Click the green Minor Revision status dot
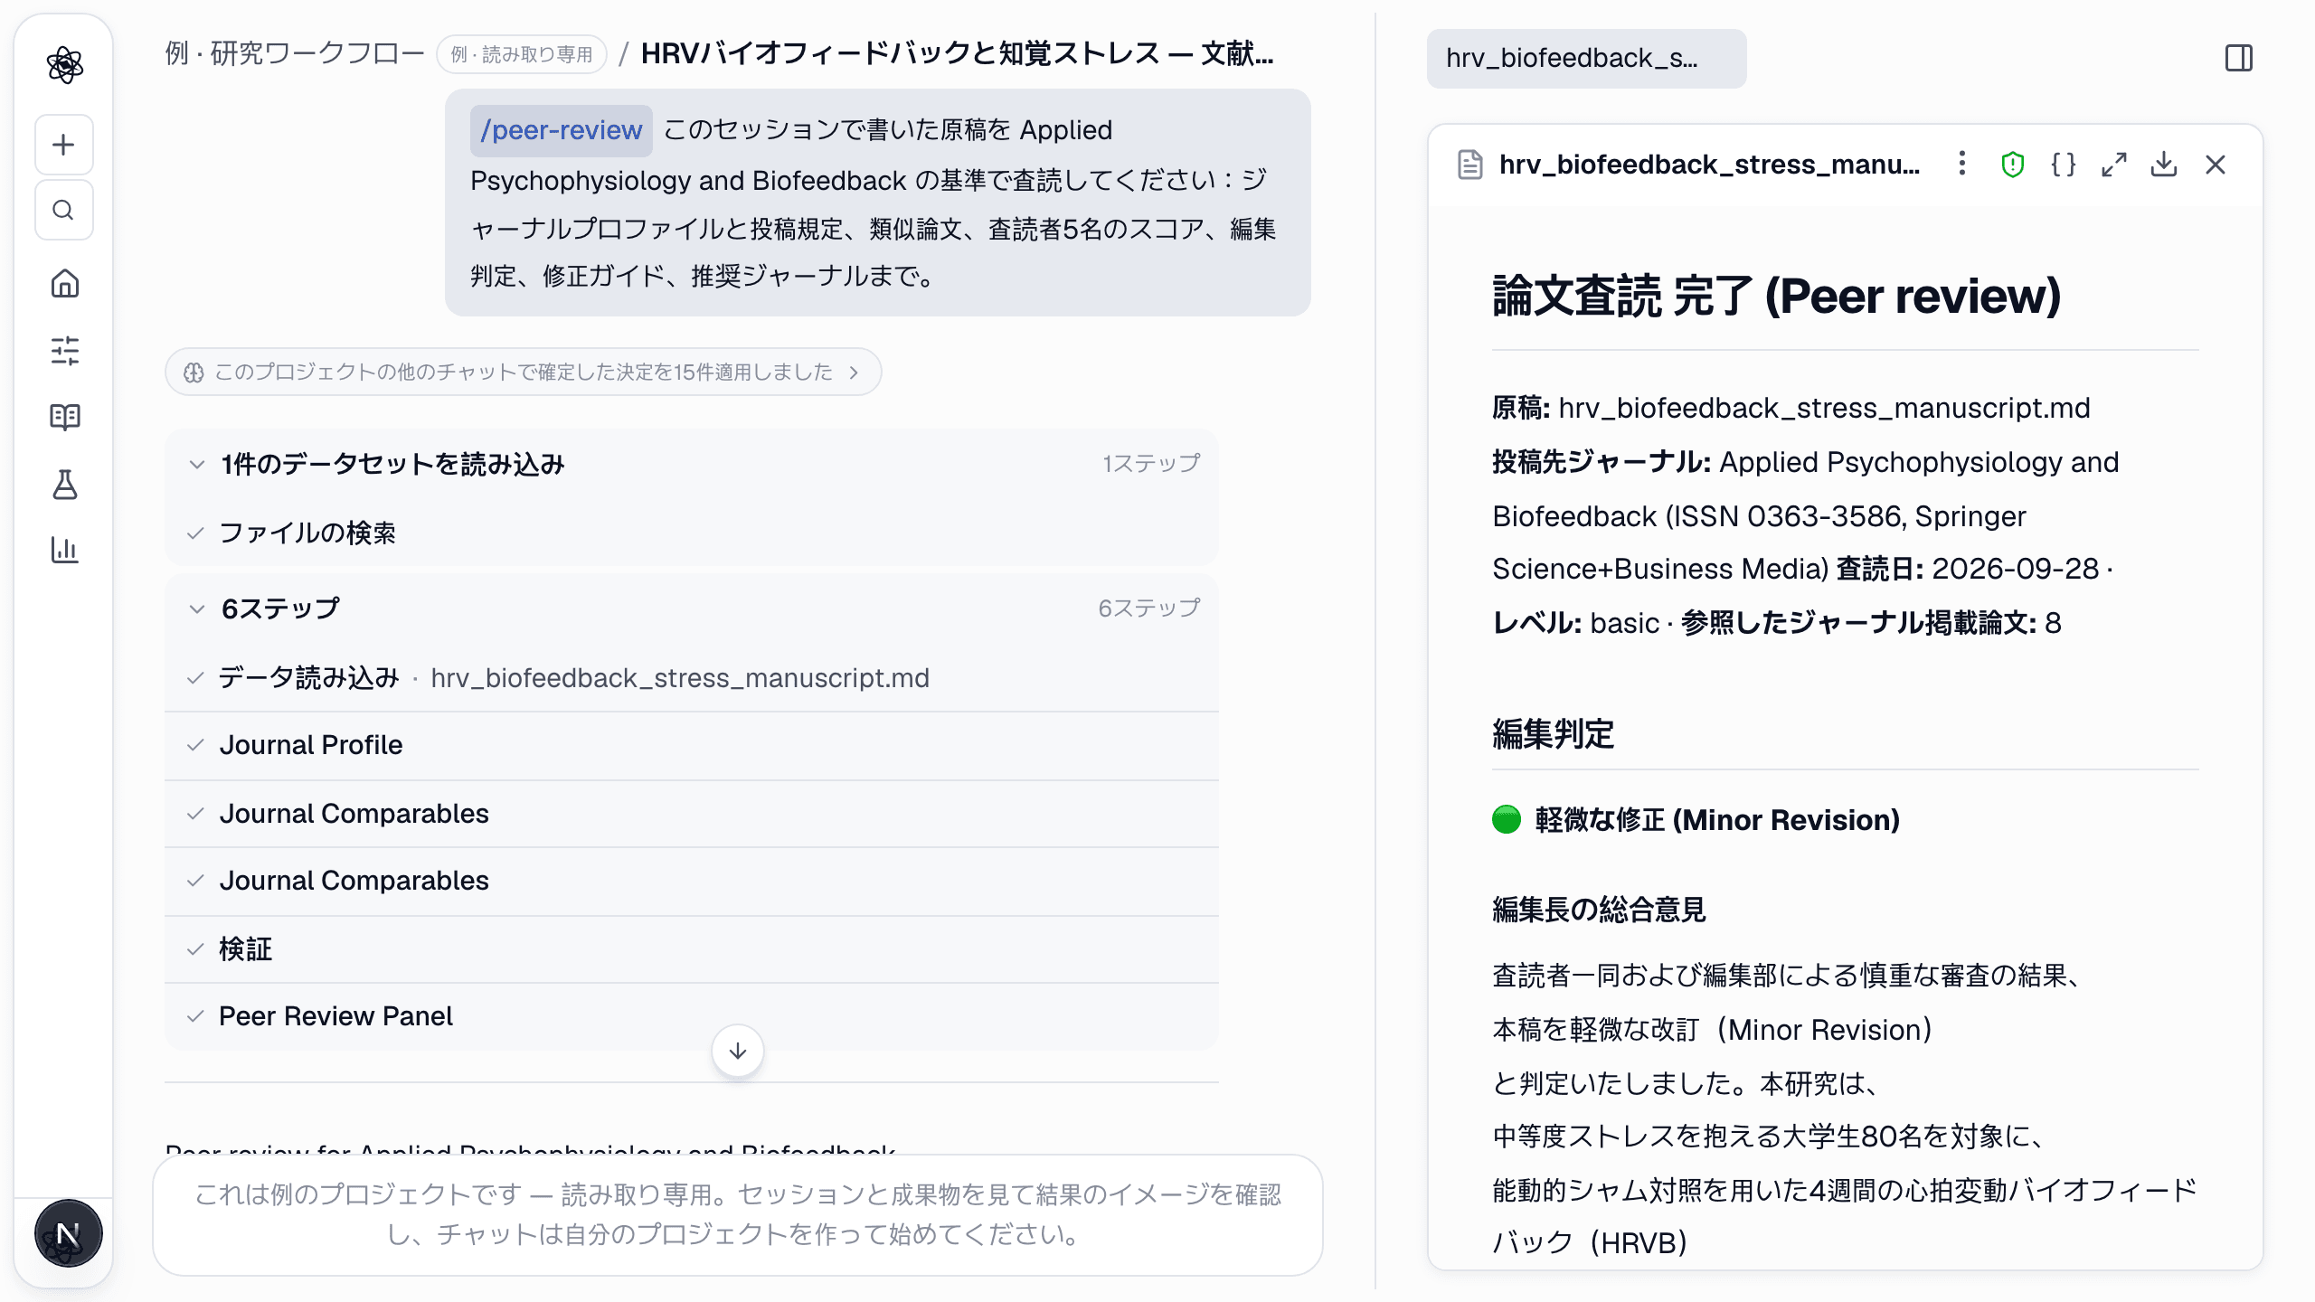This screenshot has height=1302, width=2315. click(x=1507, y=819)
